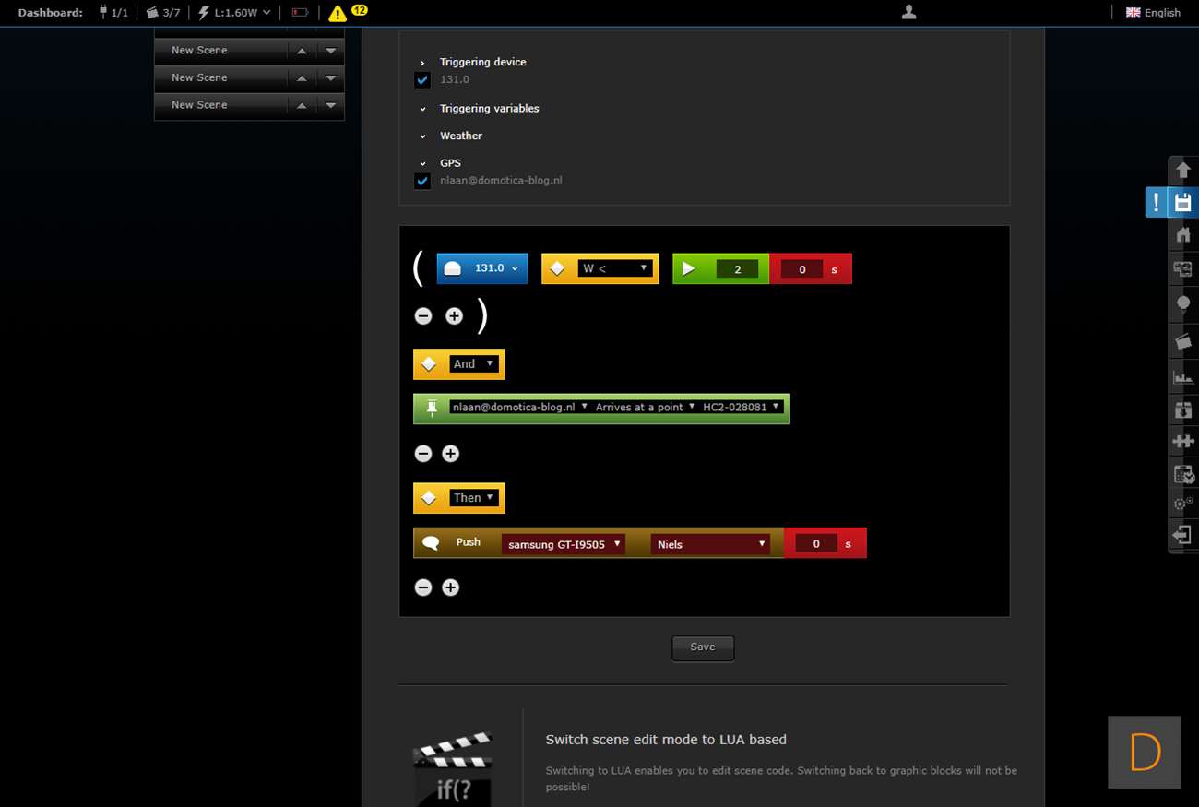Click the diamond icon on the And block
Viewport: 1199px width, 807px height.
click(x=429, y=364)
